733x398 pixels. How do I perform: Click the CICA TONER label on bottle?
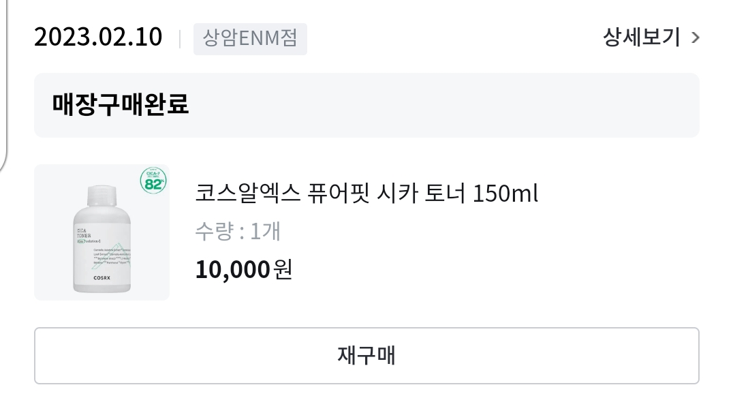point(84,233)
